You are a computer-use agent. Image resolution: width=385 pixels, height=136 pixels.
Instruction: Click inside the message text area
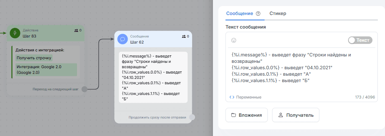(301, 71)
